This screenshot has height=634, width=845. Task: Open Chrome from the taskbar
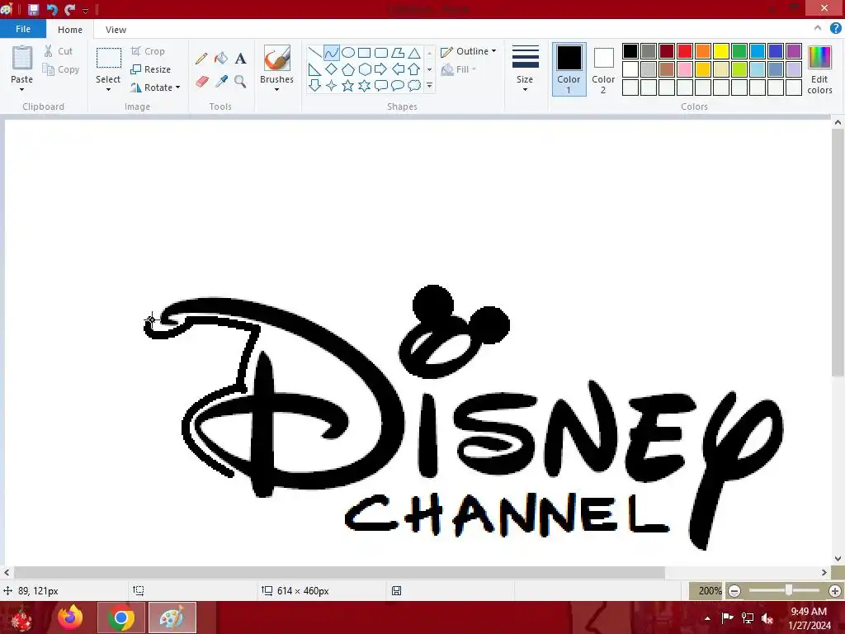121,617
